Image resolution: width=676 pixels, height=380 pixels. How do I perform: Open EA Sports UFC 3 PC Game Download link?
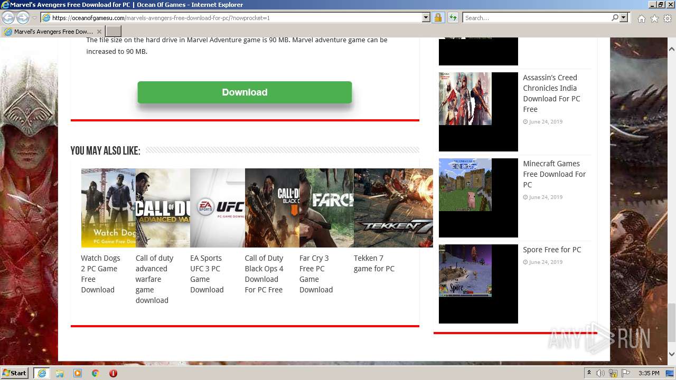[x=206, y=274]
